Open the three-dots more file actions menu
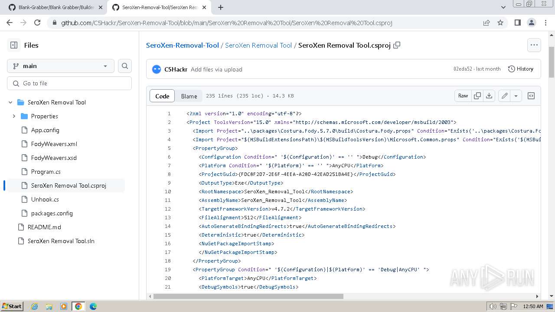 (x=534, y=45)
